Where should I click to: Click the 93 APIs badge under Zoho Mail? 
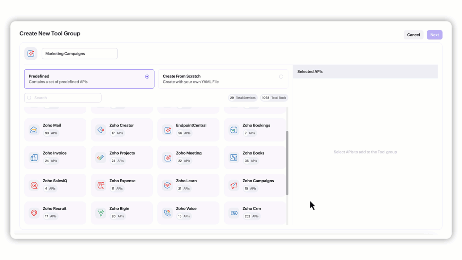pyautogui.click(x=51, y=133)
